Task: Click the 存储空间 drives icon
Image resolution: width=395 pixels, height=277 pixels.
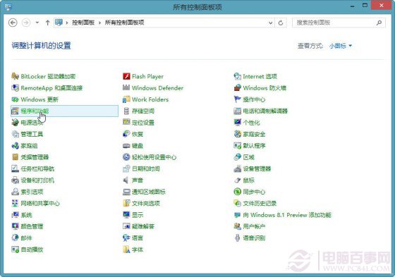Action: tap(126, 111)
